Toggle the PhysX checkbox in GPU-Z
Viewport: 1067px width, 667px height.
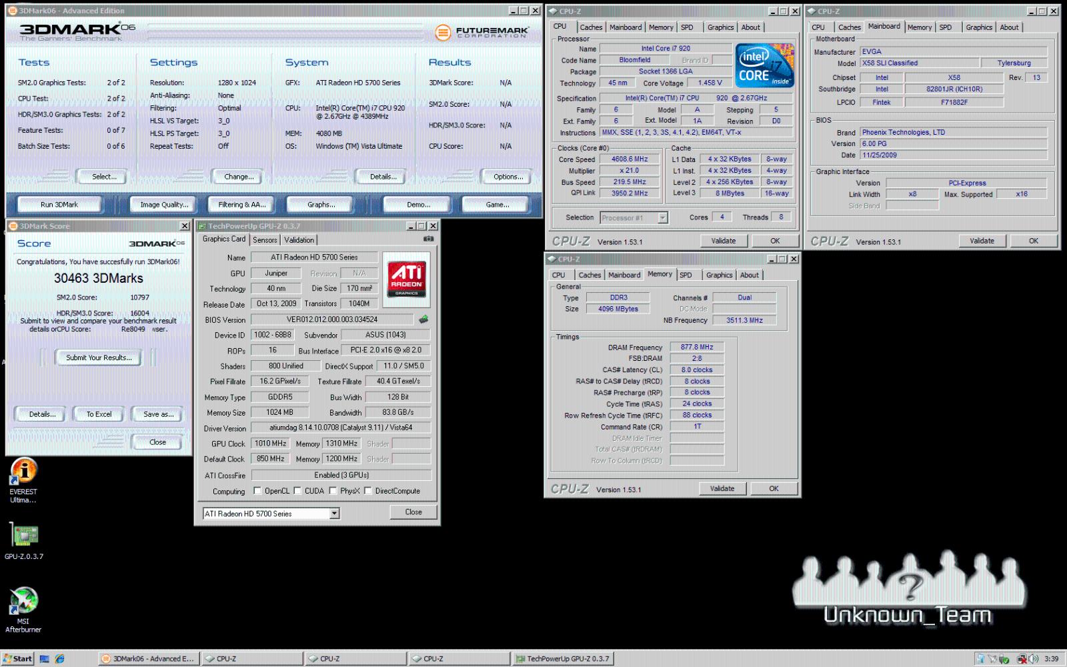[x=333, y=491]
